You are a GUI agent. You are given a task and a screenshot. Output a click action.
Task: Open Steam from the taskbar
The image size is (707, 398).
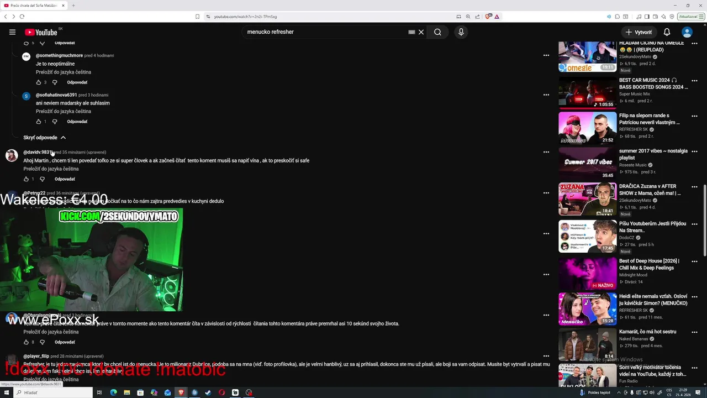pos(208,392)
